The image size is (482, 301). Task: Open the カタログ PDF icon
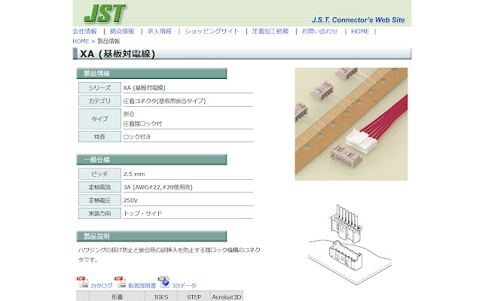click(82, 283)
